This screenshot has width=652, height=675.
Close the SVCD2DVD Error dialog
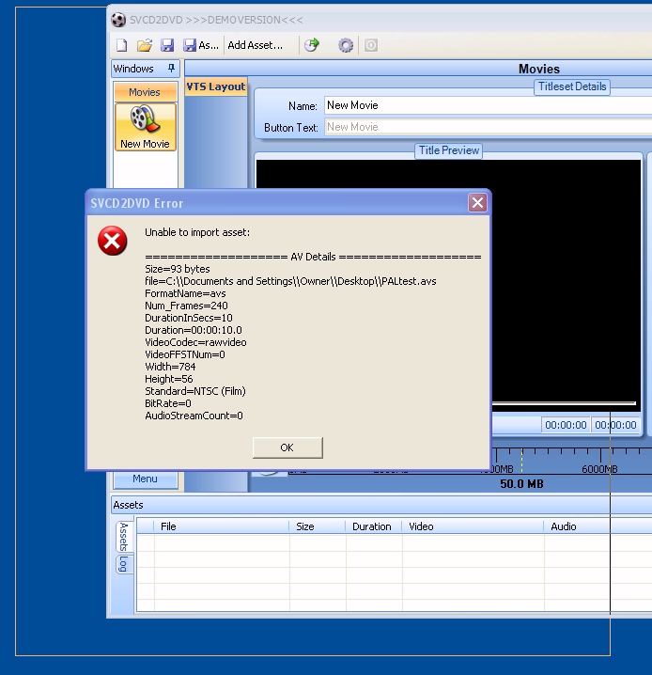click(477, 203)
